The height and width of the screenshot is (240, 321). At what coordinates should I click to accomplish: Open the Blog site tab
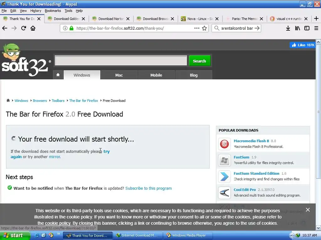(194, 75)
